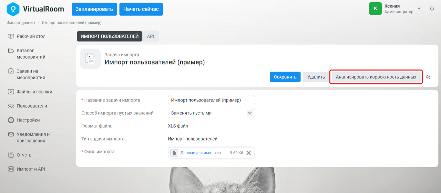Viewport: 441px width, 193px height.
Task: Click the Название задачи импорта field
Action: pos(211,100)
